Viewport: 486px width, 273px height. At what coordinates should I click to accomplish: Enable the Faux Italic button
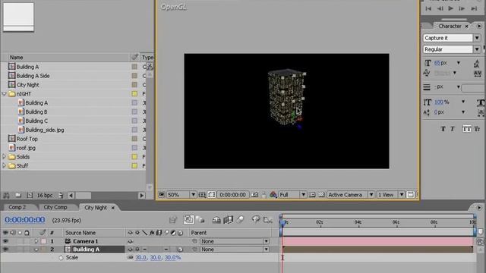(453, 129)
